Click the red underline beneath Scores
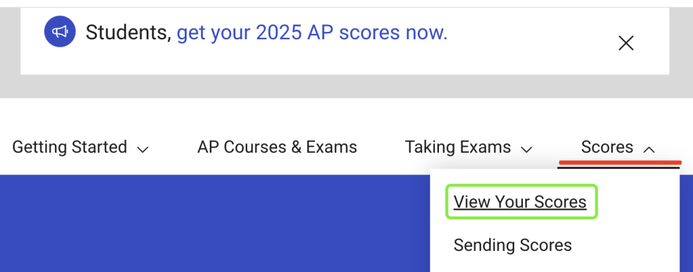 coord(620,162)
